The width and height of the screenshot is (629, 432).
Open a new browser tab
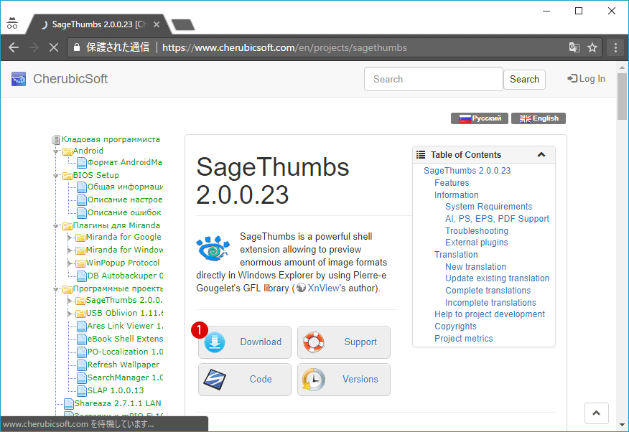click(x=183, y=25)
